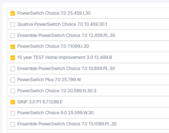Deselect 15 year TEST Home Improvement checkbox
169x133 pixels.
[13, 58]
